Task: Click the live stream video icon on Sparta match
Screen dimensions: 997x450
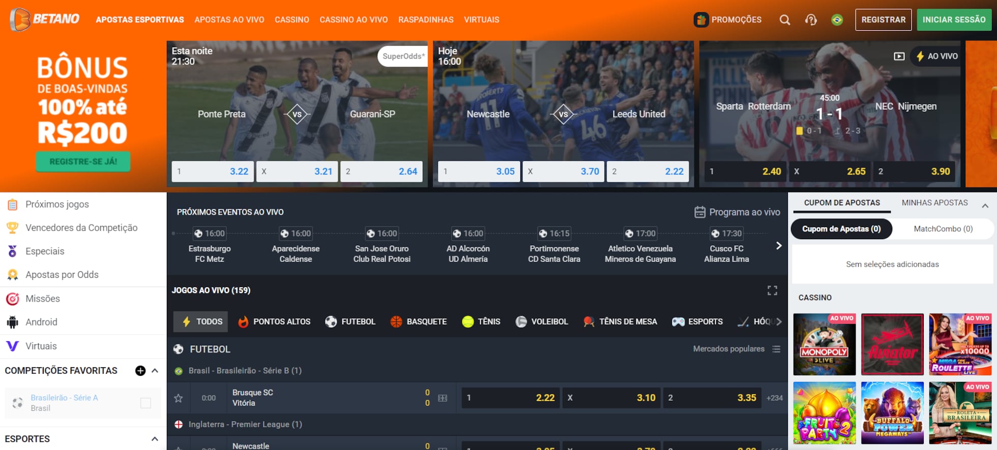Action: click(x=899, y=56)
